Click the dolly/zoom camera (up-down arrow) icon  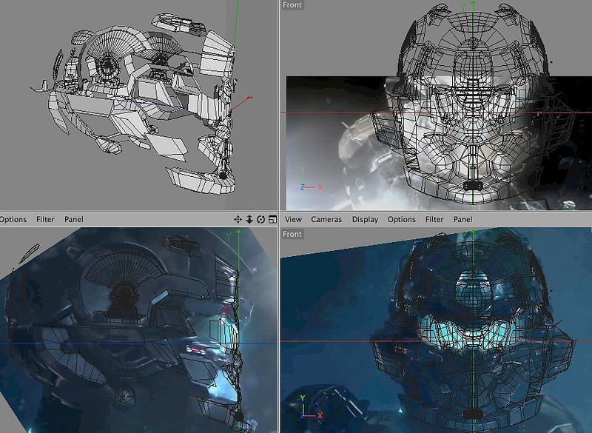(249, 219)
